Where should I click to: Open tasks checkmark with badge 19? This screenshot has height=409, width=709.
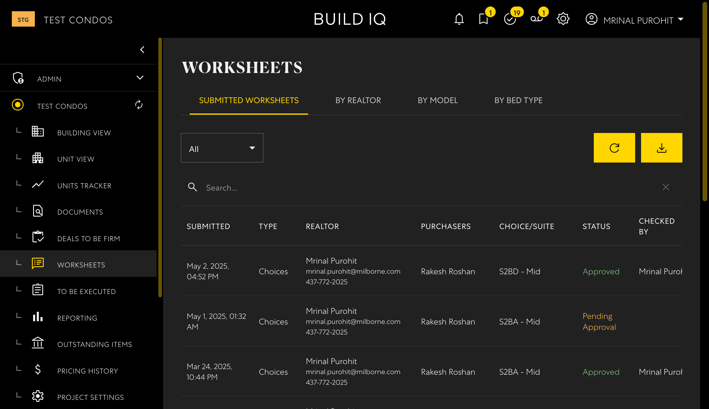pos(510,19)
